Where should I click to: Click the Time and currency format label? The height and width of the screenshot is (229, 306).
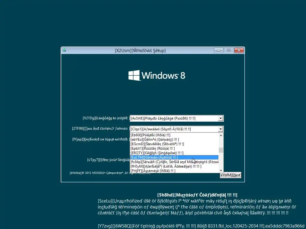101,129
